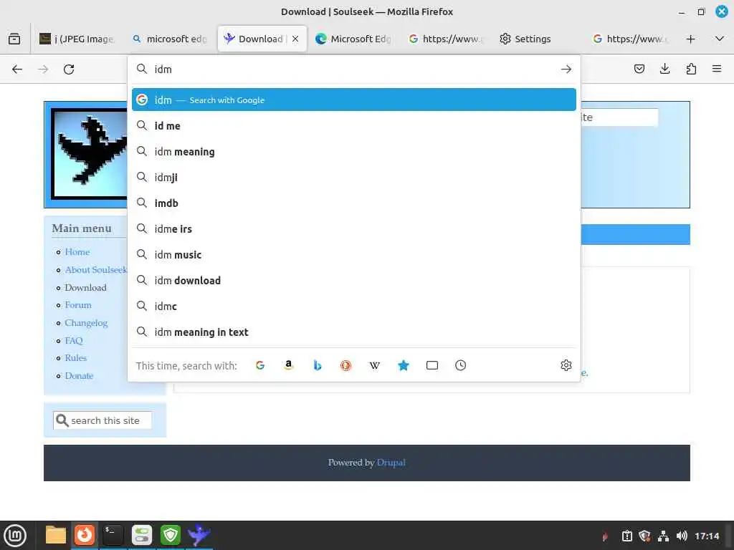Click the forward navigation arrow

[43, 69]
